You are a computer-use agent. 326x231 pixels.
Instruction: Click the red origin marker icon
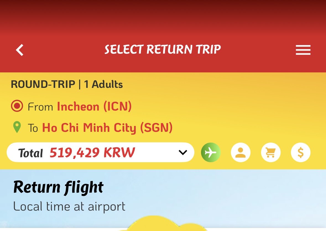(x=17, y=106)
